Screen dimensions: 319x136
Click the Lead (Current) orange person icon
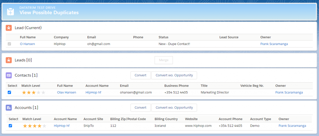tap(9, 28)
